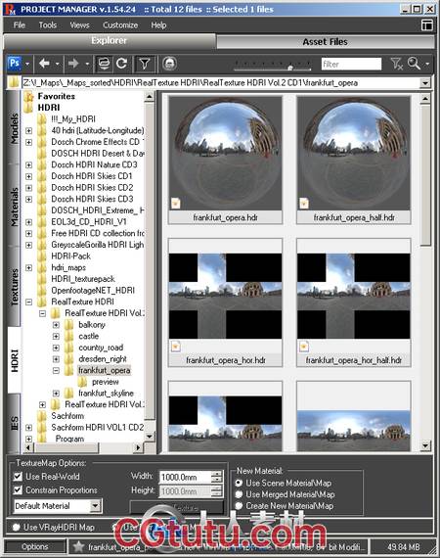Viewport: 440px width, 558px height.
Task: Toggle the folder tree panel icon
Action: click(x=104, y=64)
